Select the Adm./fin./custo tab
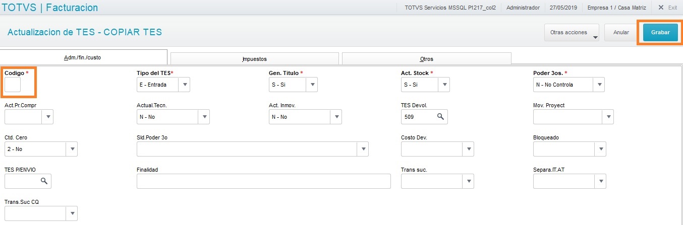 pos(83,57)
